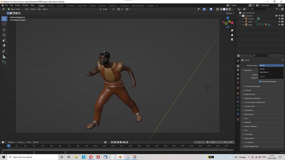Open the Render Engine dropdown
Image resolution: width=285 pixels, height=160 pixels.
[x=271, y=66]
